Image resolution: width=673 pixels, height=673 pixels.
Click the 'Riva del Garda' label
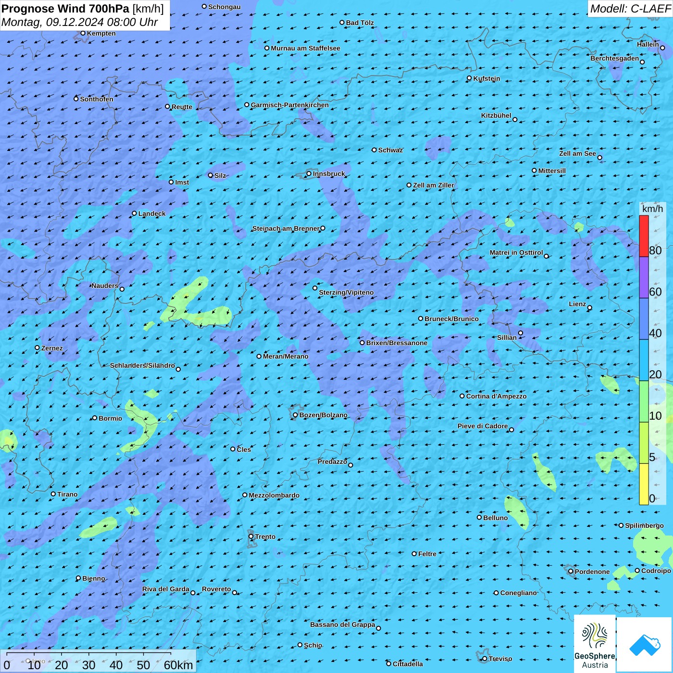165,589
